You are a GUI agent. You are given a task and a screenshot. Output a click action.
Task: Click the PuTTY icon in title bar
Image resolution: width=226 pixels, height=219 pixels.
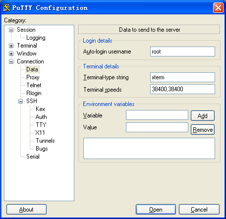pyautogui.click(x=6, y=7)
